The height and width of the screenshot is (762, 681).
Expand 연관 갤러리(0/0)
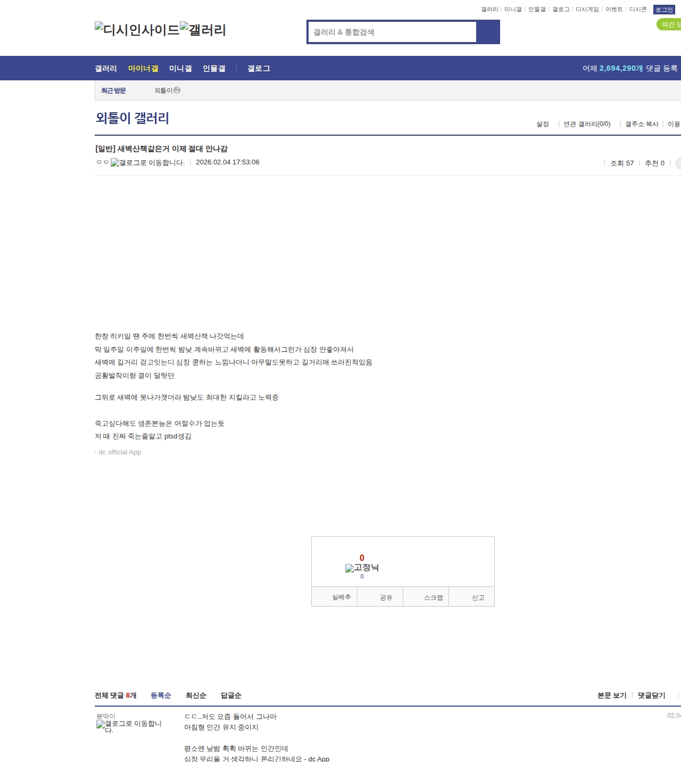(x=587, y=124)
